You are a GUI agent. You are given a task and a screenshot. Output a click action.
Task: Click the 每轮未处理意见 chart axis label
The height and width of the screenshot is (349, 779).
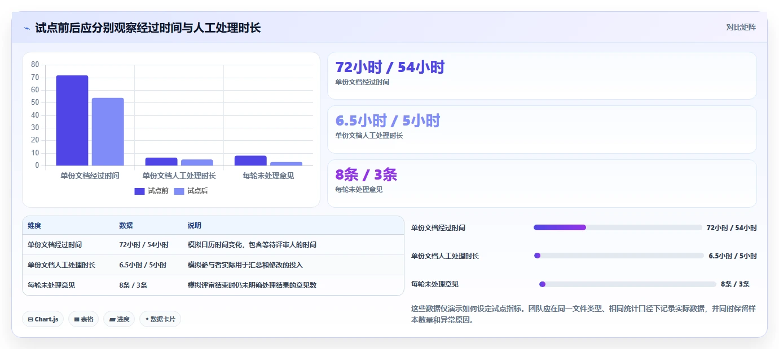click(x=268, y=176)
